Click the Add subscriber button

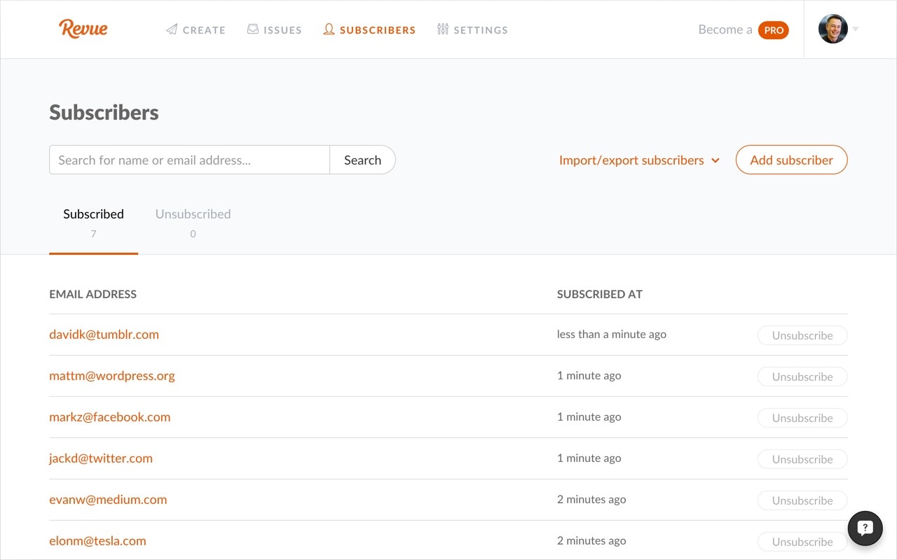[791, 160]
